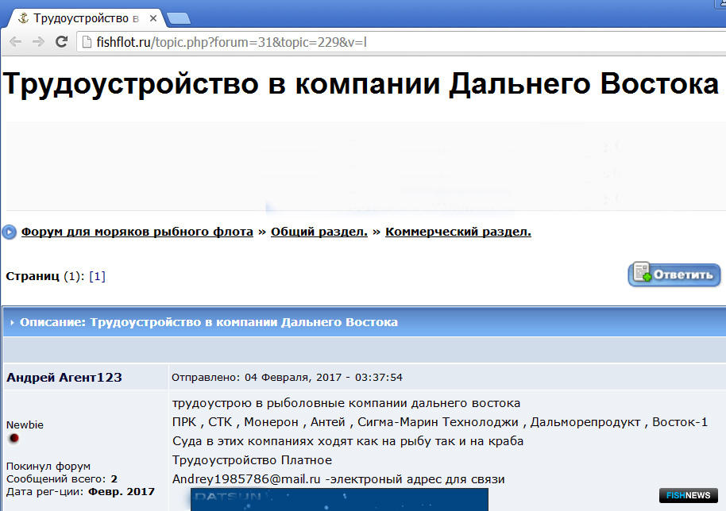The height and width of the screenshot is (511, 726).
Task: Click the Сообщений всего: 2 text
Action: (62, 479)
